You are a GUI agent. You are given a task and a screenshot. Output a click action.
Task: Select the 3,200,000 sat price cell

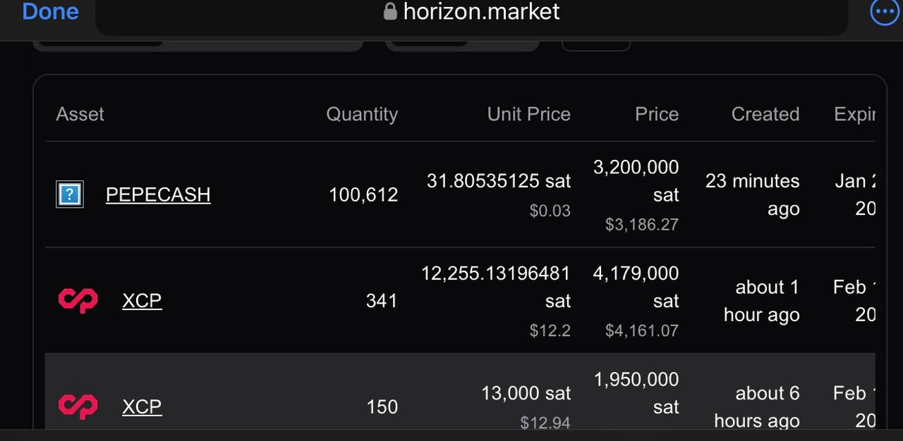tap(636, 181)
